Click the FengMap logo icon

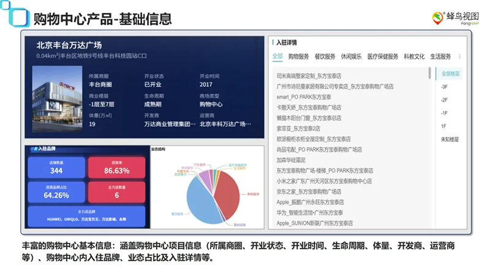click(x=437, y=18)
